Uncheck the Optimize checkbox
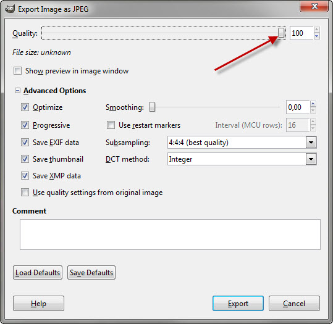The image size is (333, 324). click(25, 107)
